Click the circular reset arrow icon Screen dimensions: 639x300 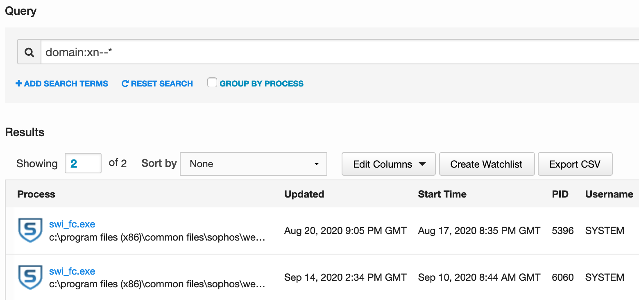coord(125,84)
